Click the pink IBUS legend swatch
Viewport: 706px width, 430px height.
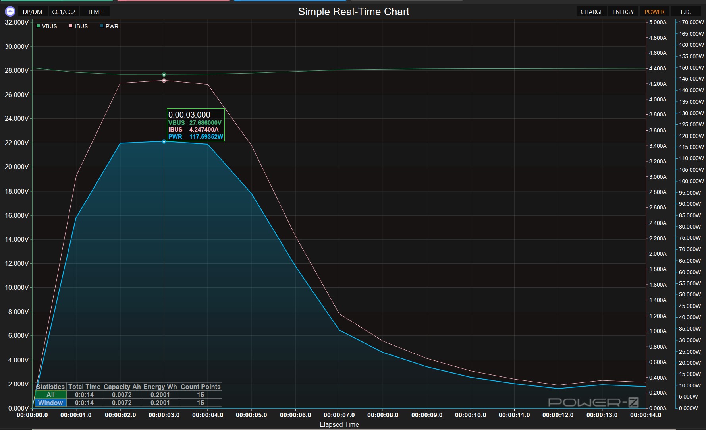click(x=71, y=26)
